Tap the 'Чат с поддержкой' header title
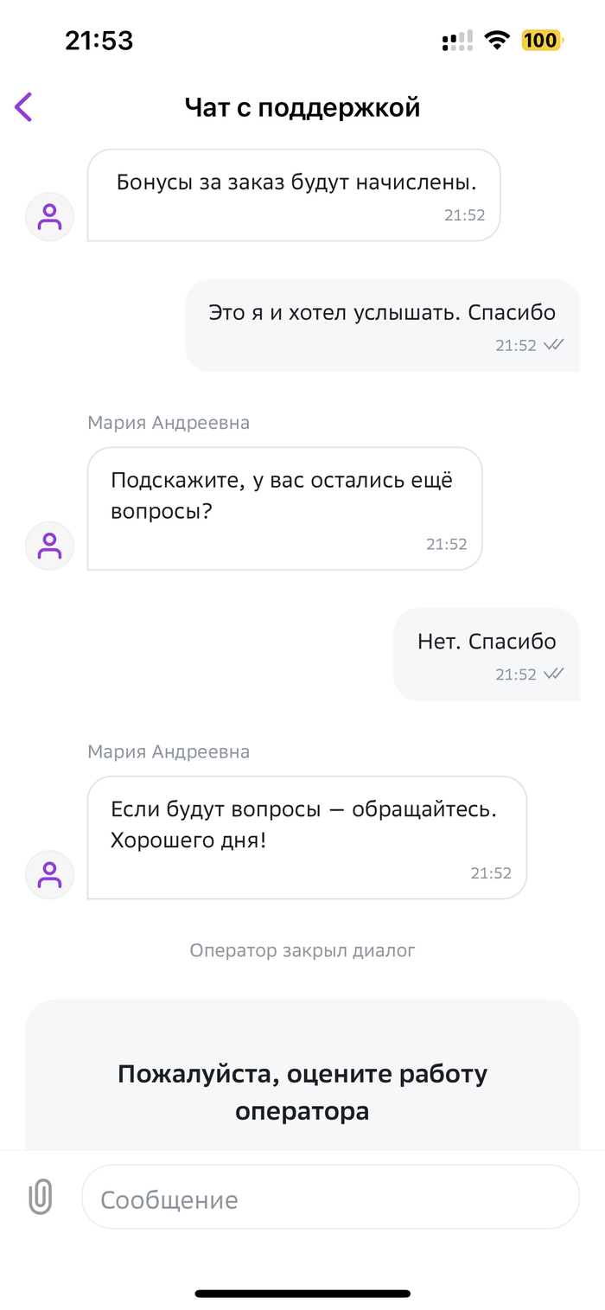The image size is (605, 1310). (302, 107)
